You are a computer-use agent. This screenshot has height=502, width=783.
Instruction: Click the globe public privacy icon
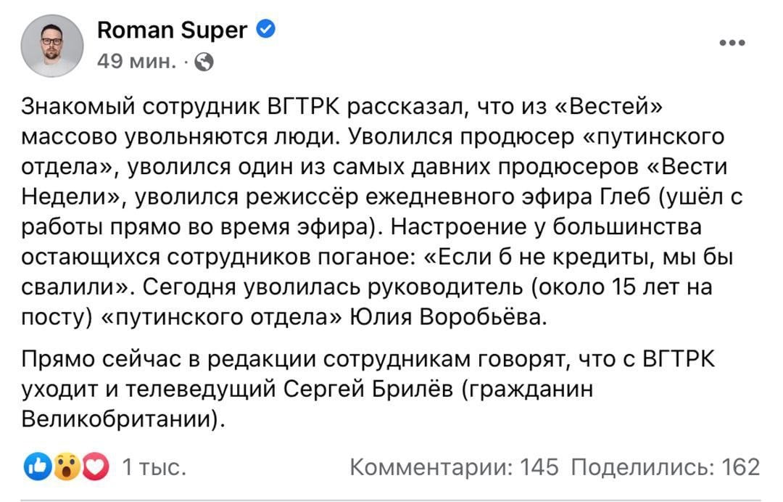pyautogui.click(x=204, y=63)
